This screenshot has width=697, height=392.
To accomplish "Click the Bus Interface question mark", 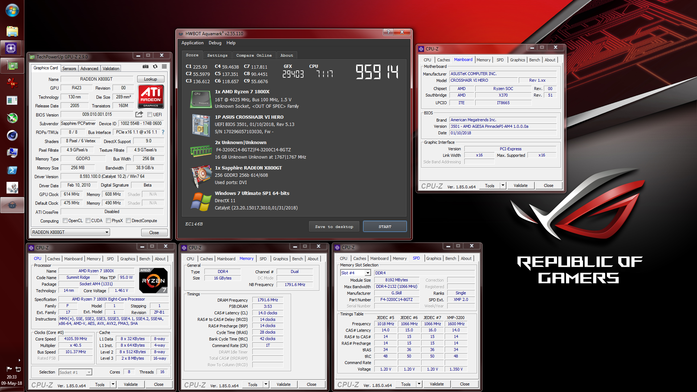I will click(163, 132).
